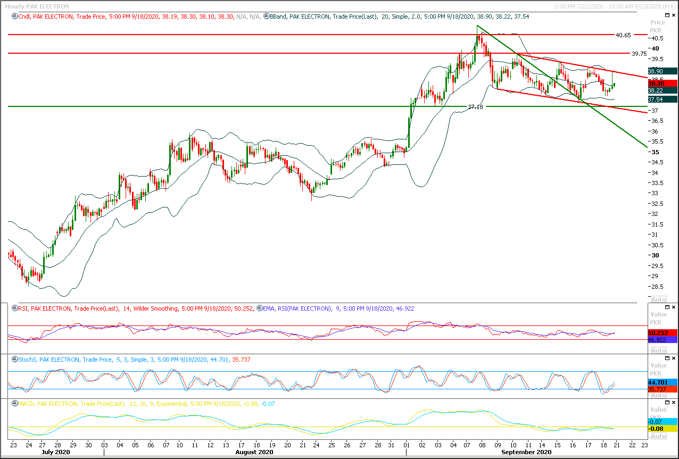Click the Price PKR axis title
The image size is (679, 459).
click(x=658, y=26)
